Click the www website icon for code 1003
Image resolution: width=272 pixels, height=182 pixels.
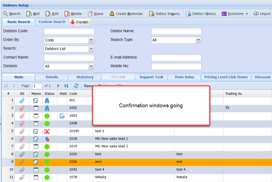pos(62,116)
